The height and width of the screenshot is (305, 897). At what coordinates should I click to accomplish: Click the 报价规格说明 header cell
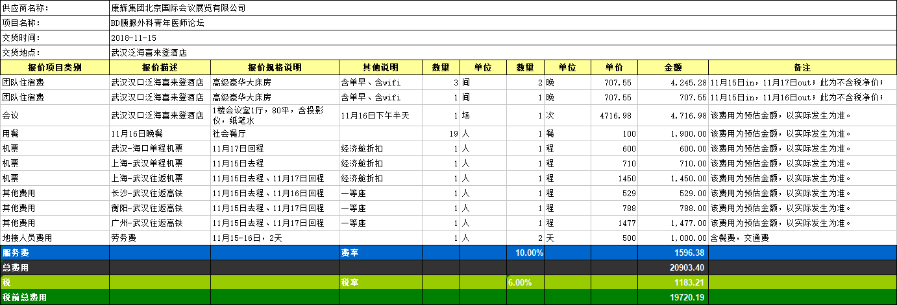click(275, 67)
